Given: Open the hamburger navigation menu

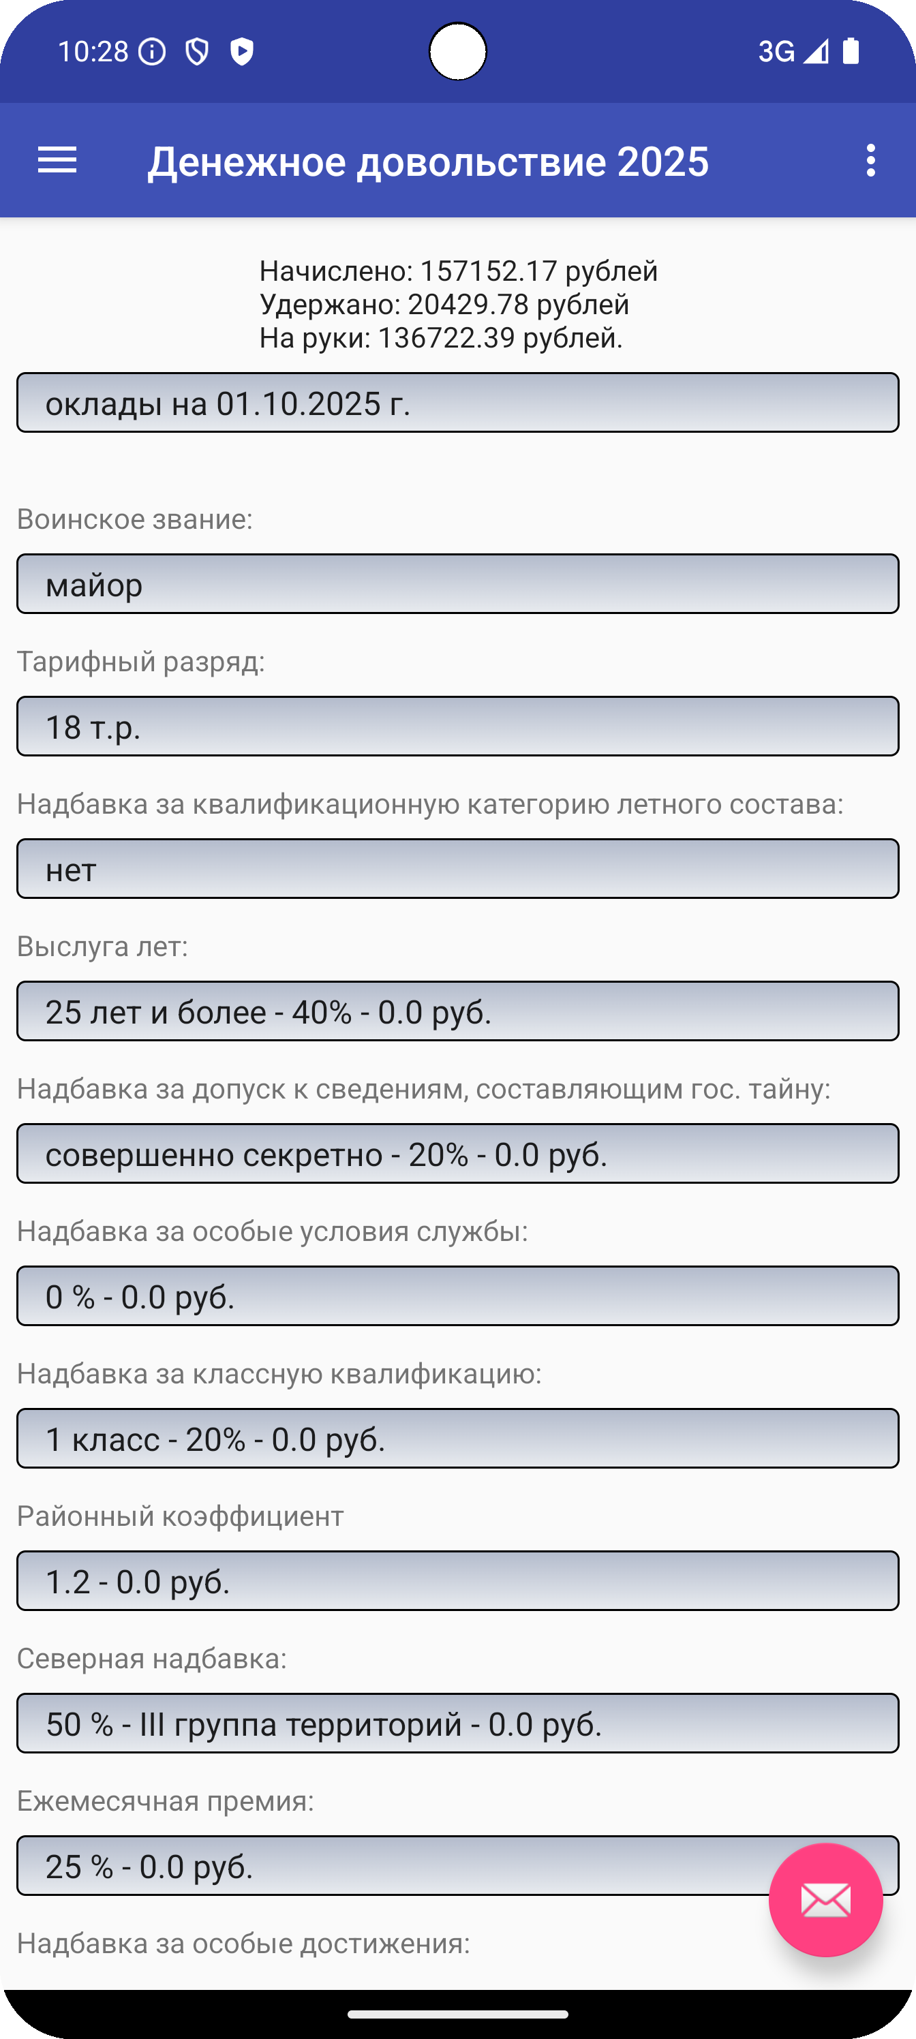Looking at the screenshot, I should (57, 161).
